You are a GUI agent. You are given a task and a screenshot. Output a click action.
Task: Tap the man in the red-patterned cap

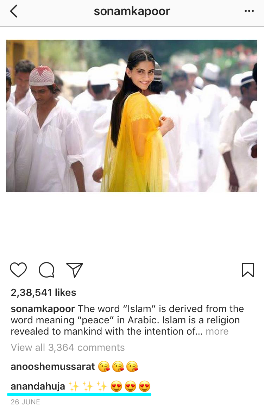48,128
